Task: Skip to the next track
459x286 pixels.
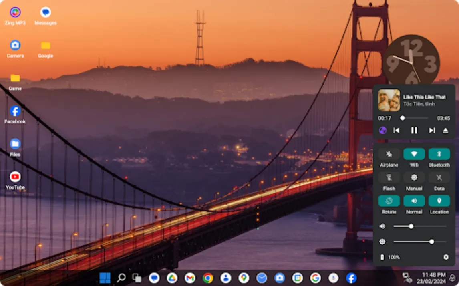Action: [432, 130]
